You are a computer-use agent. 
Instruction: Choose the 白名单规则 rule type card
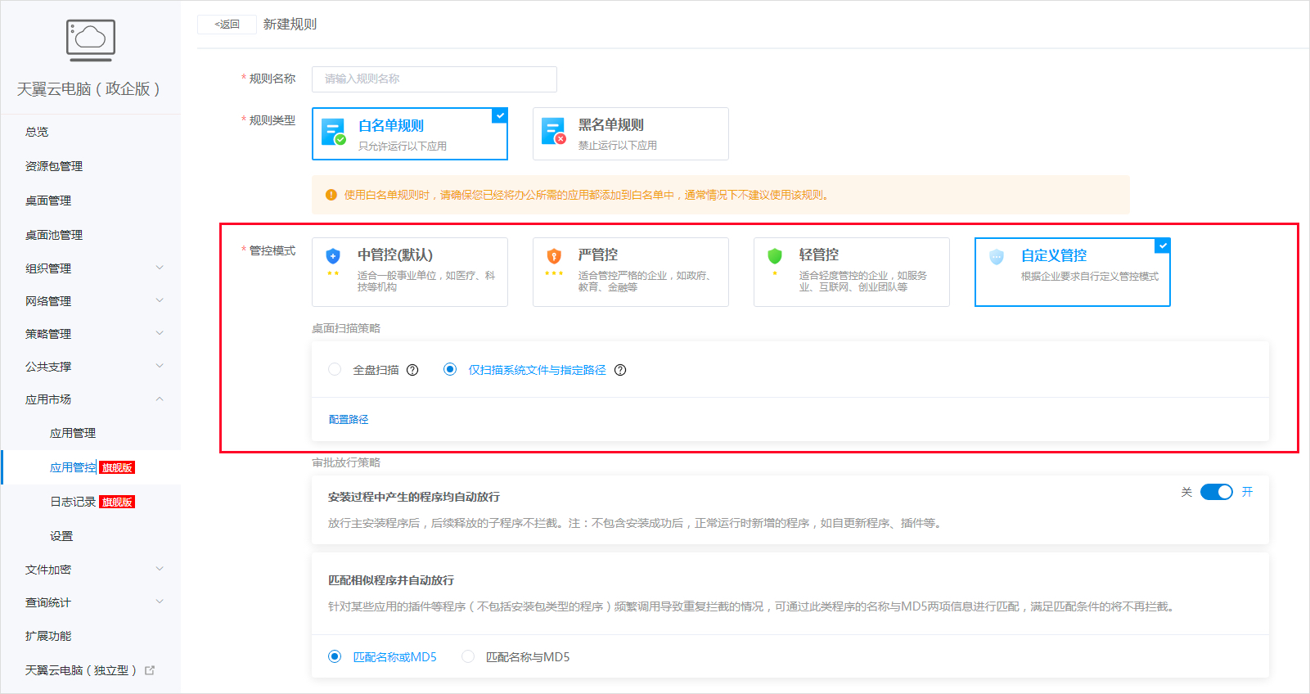pos(410,133)
